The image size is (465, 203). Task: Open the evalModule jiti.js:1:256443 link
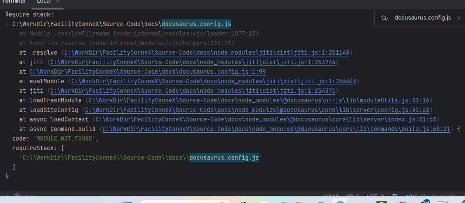click(x=213, y=81)
